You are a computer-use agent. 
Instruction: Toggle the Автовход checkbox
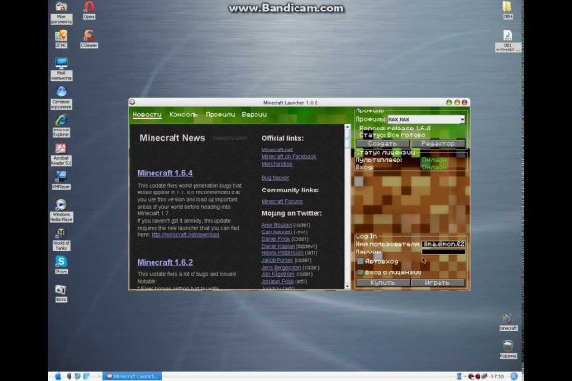(360, 261)
